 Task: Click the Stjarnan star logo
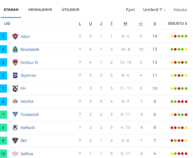[15, 75]
